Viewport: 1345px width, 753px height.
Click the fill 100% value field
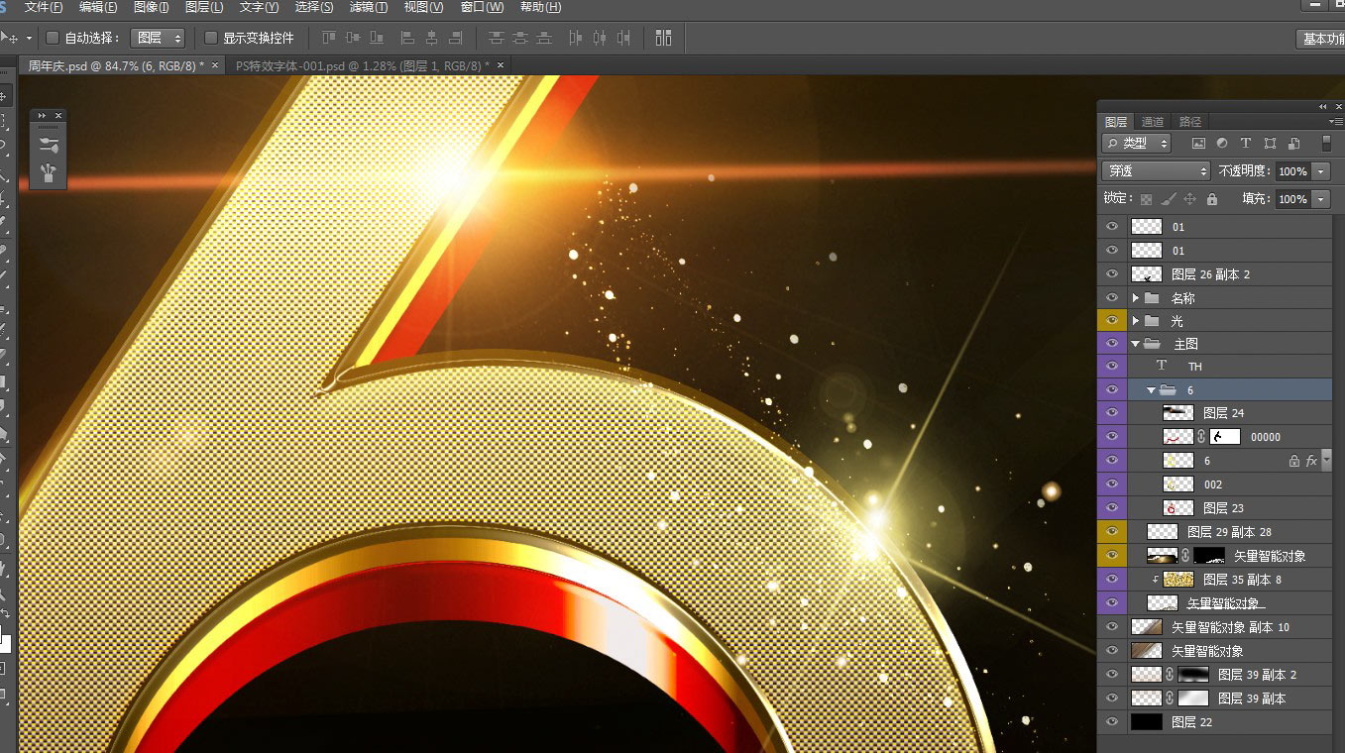coord(1293,199)
